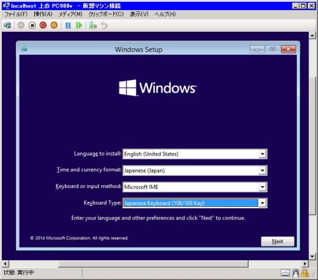Open the メディア(M) menu
The height and width of the screenshot is (280, 318).
tap(71, 14)
